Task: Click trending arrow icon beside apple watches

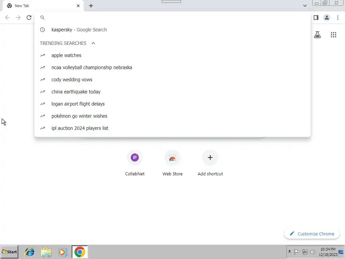Action: (42, 55)
